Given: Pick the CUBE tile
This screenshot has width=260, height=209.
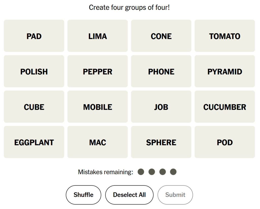Looking at the screenshot, I should point(34,107).
